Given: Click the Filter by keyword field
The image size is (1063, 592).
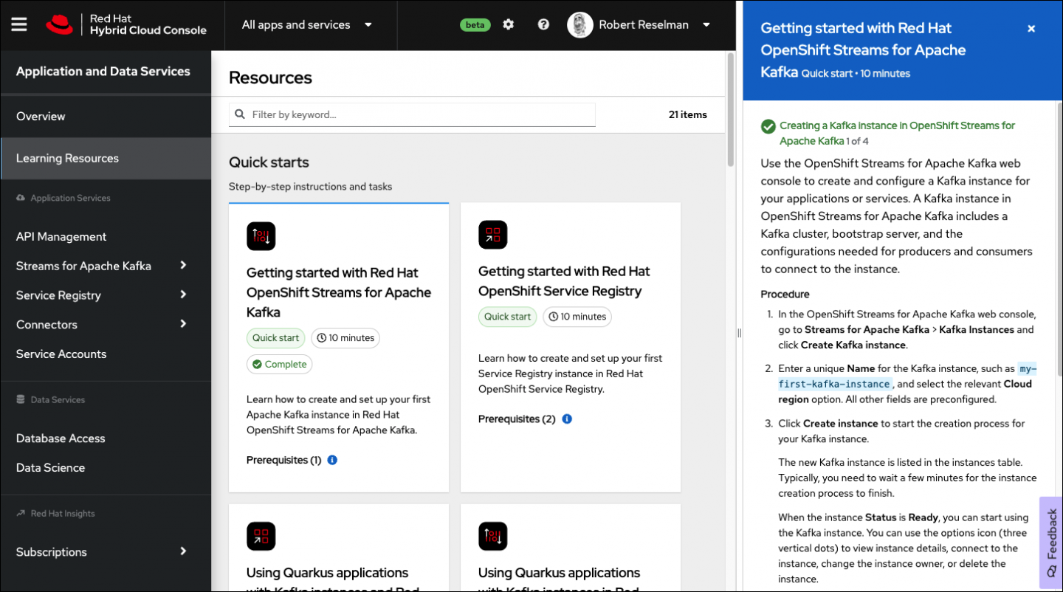Looking at the screenshot, I should tap(412, 114).
